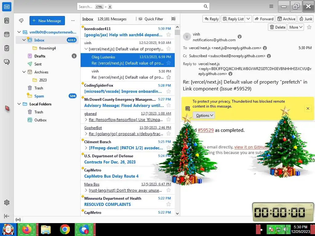Image resolution: width=315 pixels, height=236 pixels.
Task: Open File Explorer from the taskbar
Action: tap(46, 229)
